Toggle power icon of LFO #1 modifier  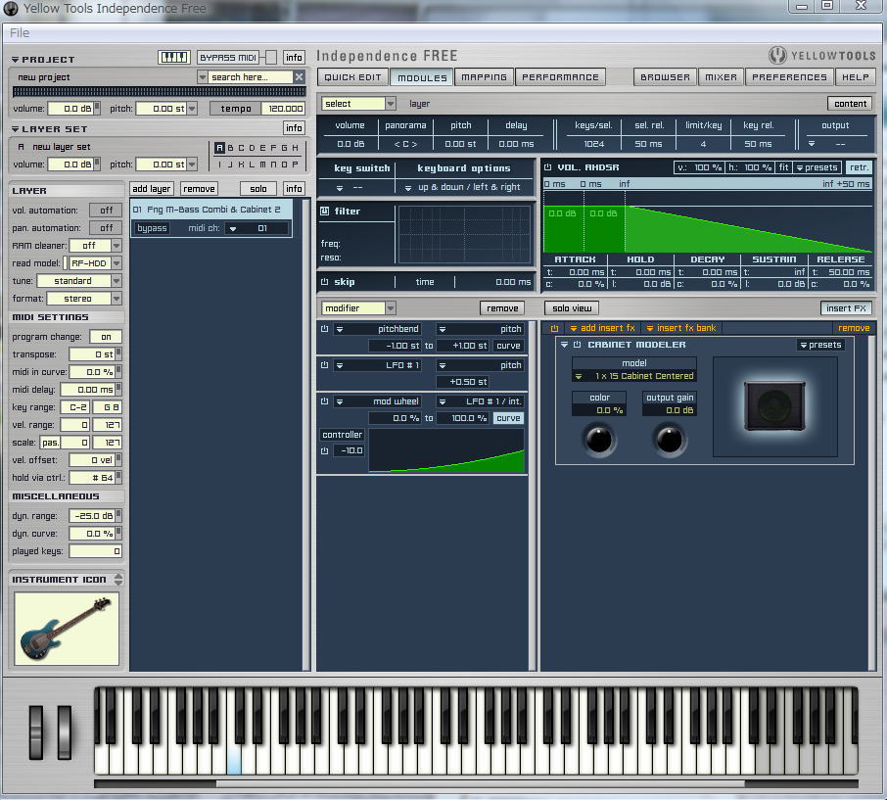(x=325, y=365)
